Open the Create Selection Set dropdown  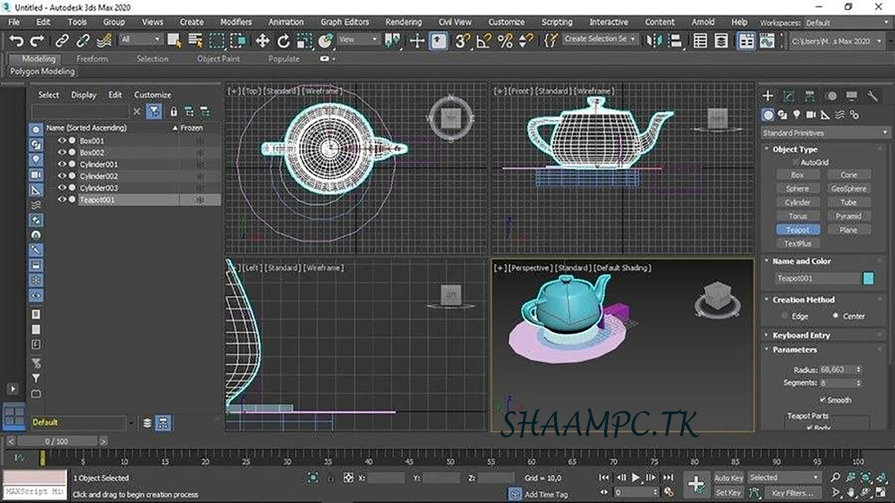pyautogui.click(x=600, y=39)
